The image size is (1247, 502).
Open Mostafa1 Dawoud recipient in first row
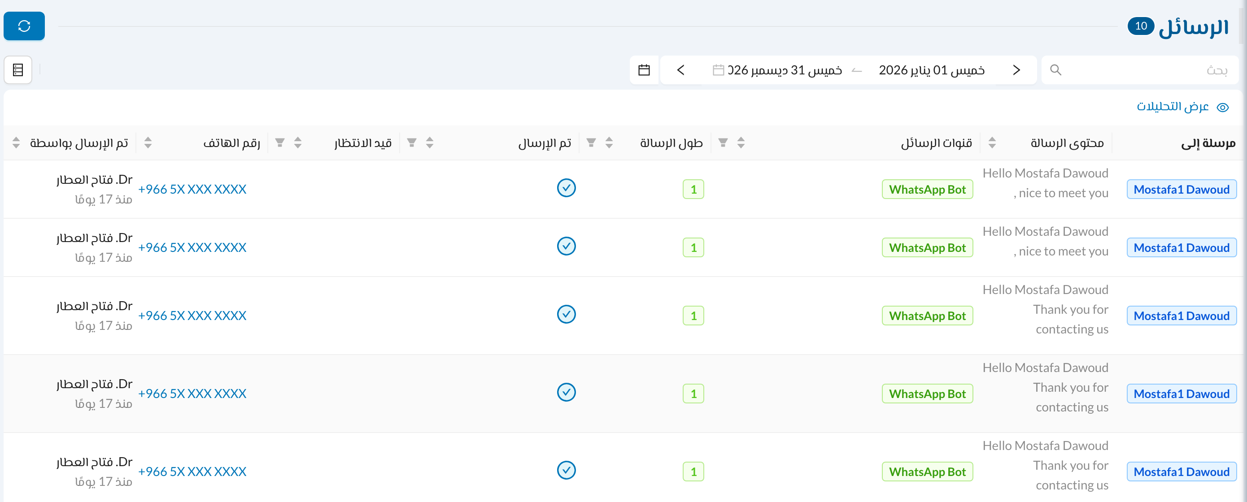click(1181, 190)
